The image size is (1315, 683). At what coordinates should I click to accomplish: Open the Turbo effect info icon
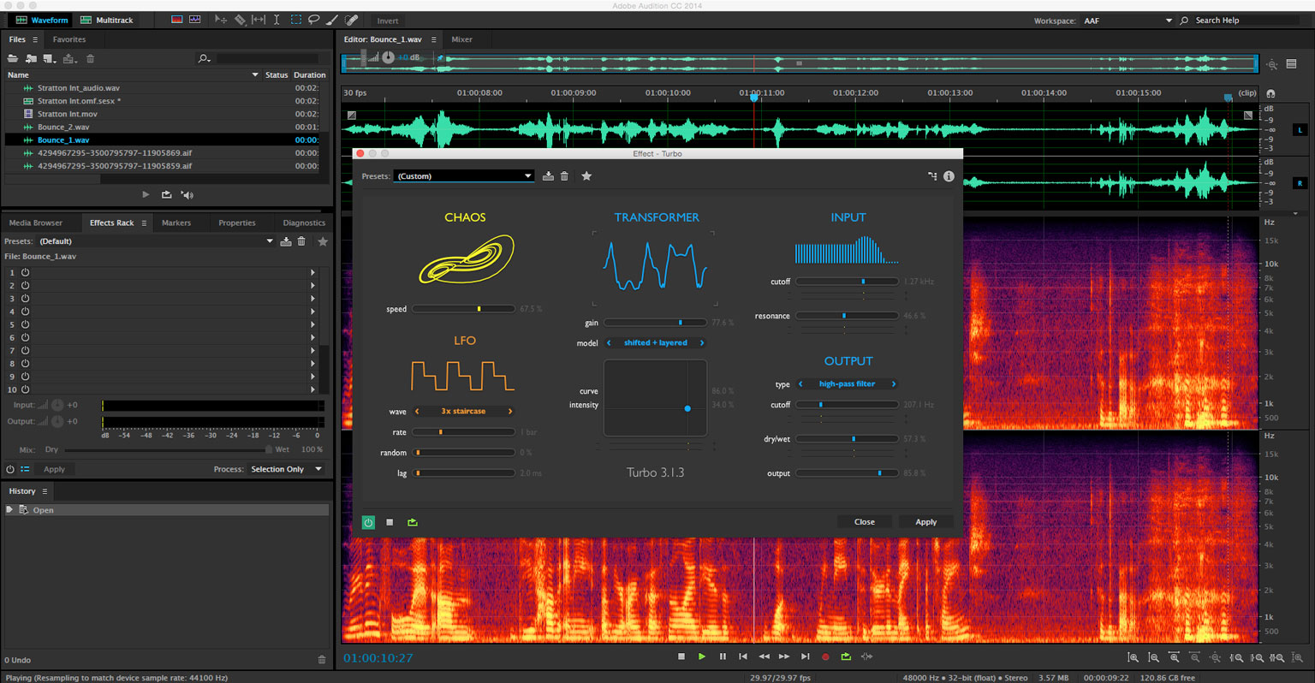[949, 176]
